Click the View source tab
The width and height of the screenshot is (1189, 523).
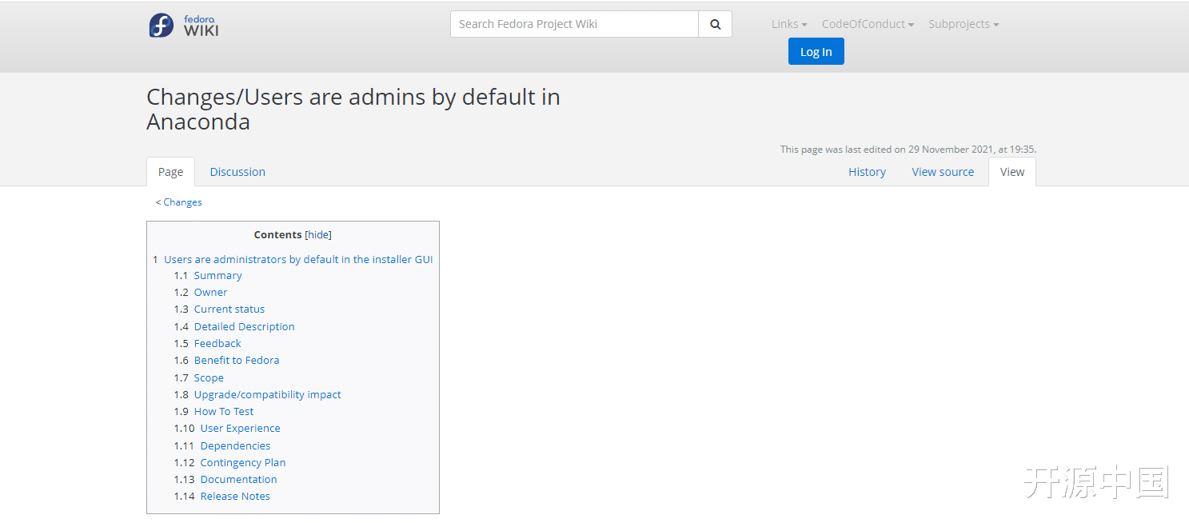[x=943, y=172]
